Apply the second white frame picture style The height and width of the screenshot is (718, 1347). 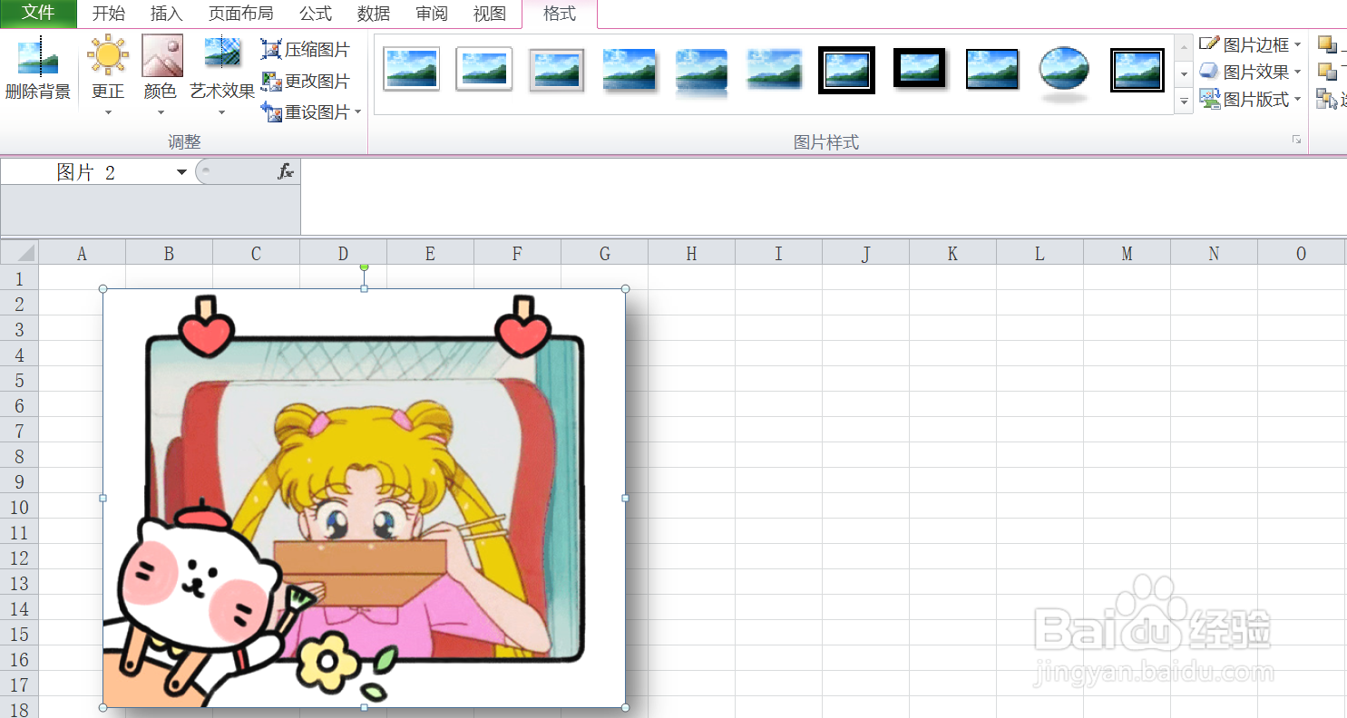(x=483, y=69)
